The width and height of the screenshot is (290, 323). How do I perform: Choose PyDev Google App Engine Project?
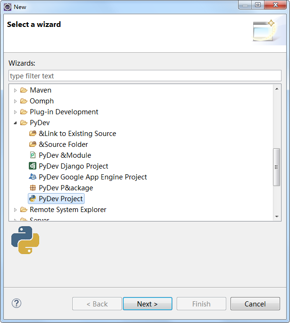(x=93, y=177)
